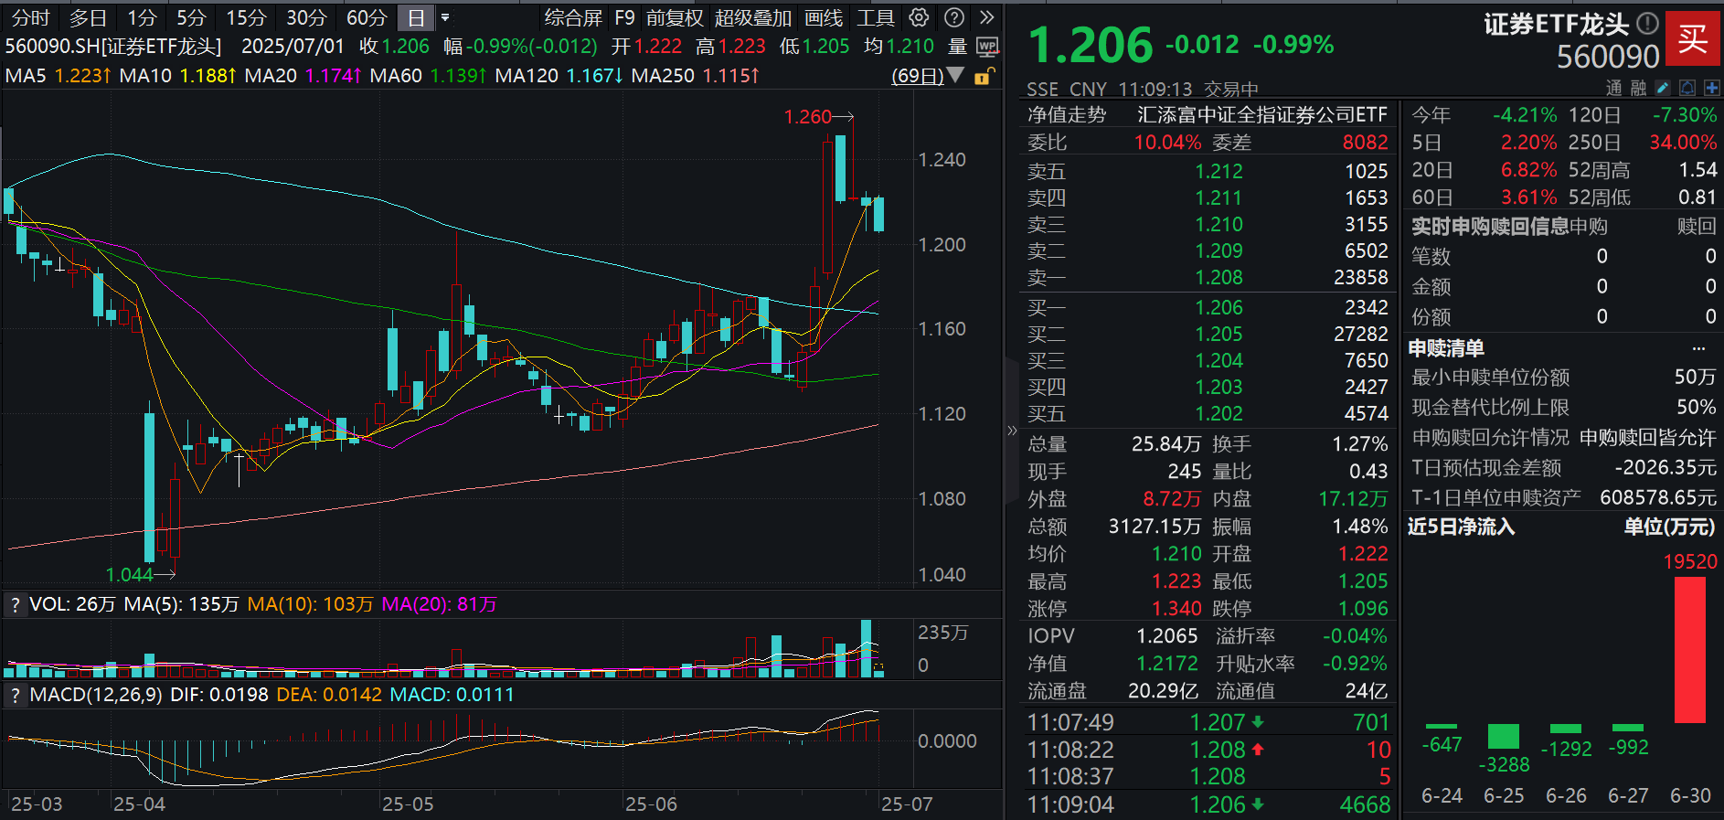The height and width of the screenshot is (820, 1724).
Task: Select the 15分 period tab
Action: click(x=246, y=17)
